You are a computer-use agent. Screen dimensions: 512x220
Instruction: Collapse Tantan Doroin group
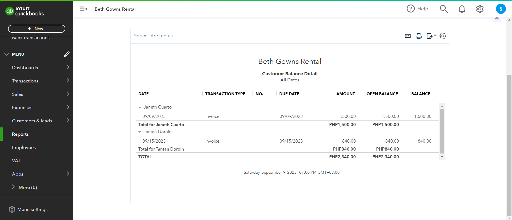tap(140, 132)
